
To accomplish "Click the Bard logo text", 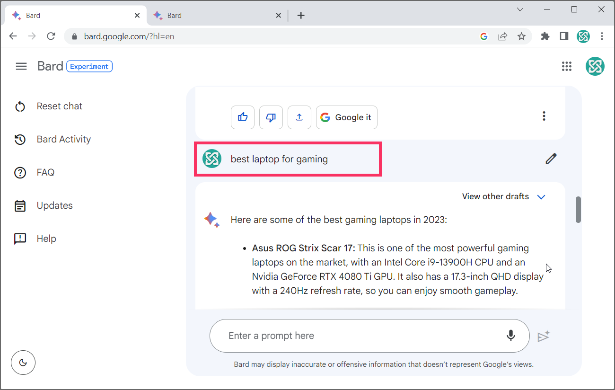I will tap(50, 66).
